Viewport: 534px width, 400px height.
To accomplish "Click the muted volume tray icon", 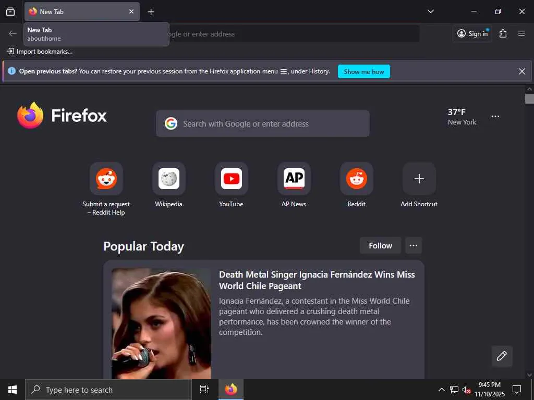I will (x=466, y=390).
